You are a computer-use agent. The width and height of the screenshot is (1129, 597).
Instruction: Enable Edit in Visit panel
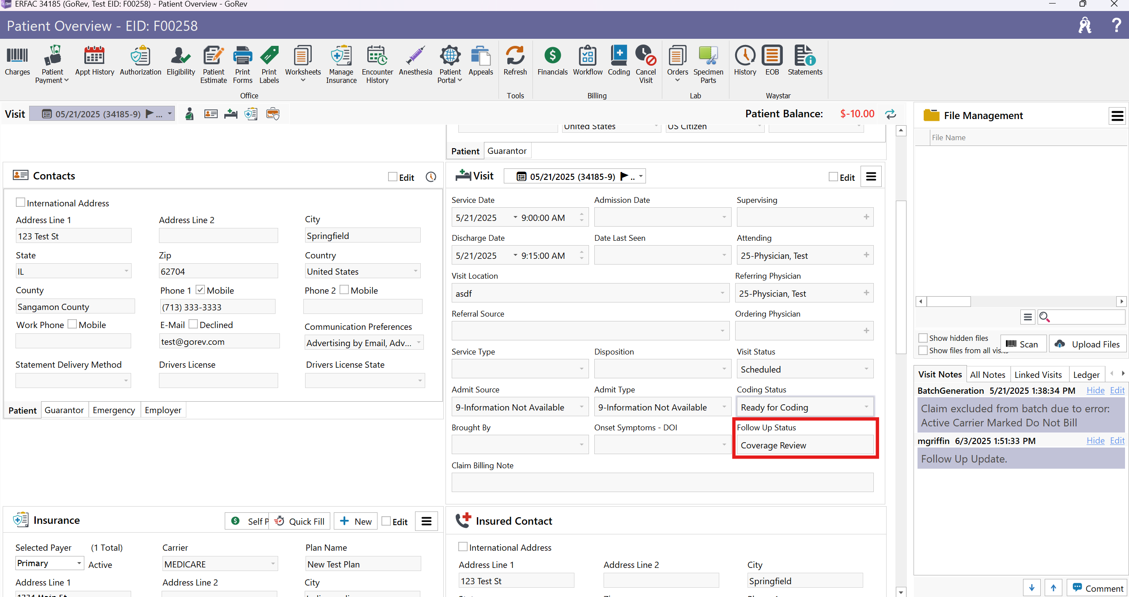[x=833, y=177]
